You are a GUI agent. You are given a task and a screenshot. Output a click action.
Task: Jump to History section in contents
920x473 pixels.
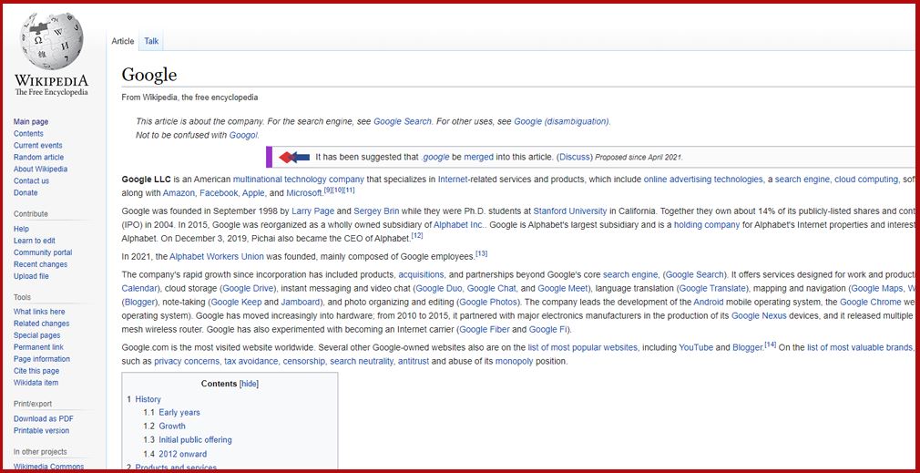click(x=148, y=399)
